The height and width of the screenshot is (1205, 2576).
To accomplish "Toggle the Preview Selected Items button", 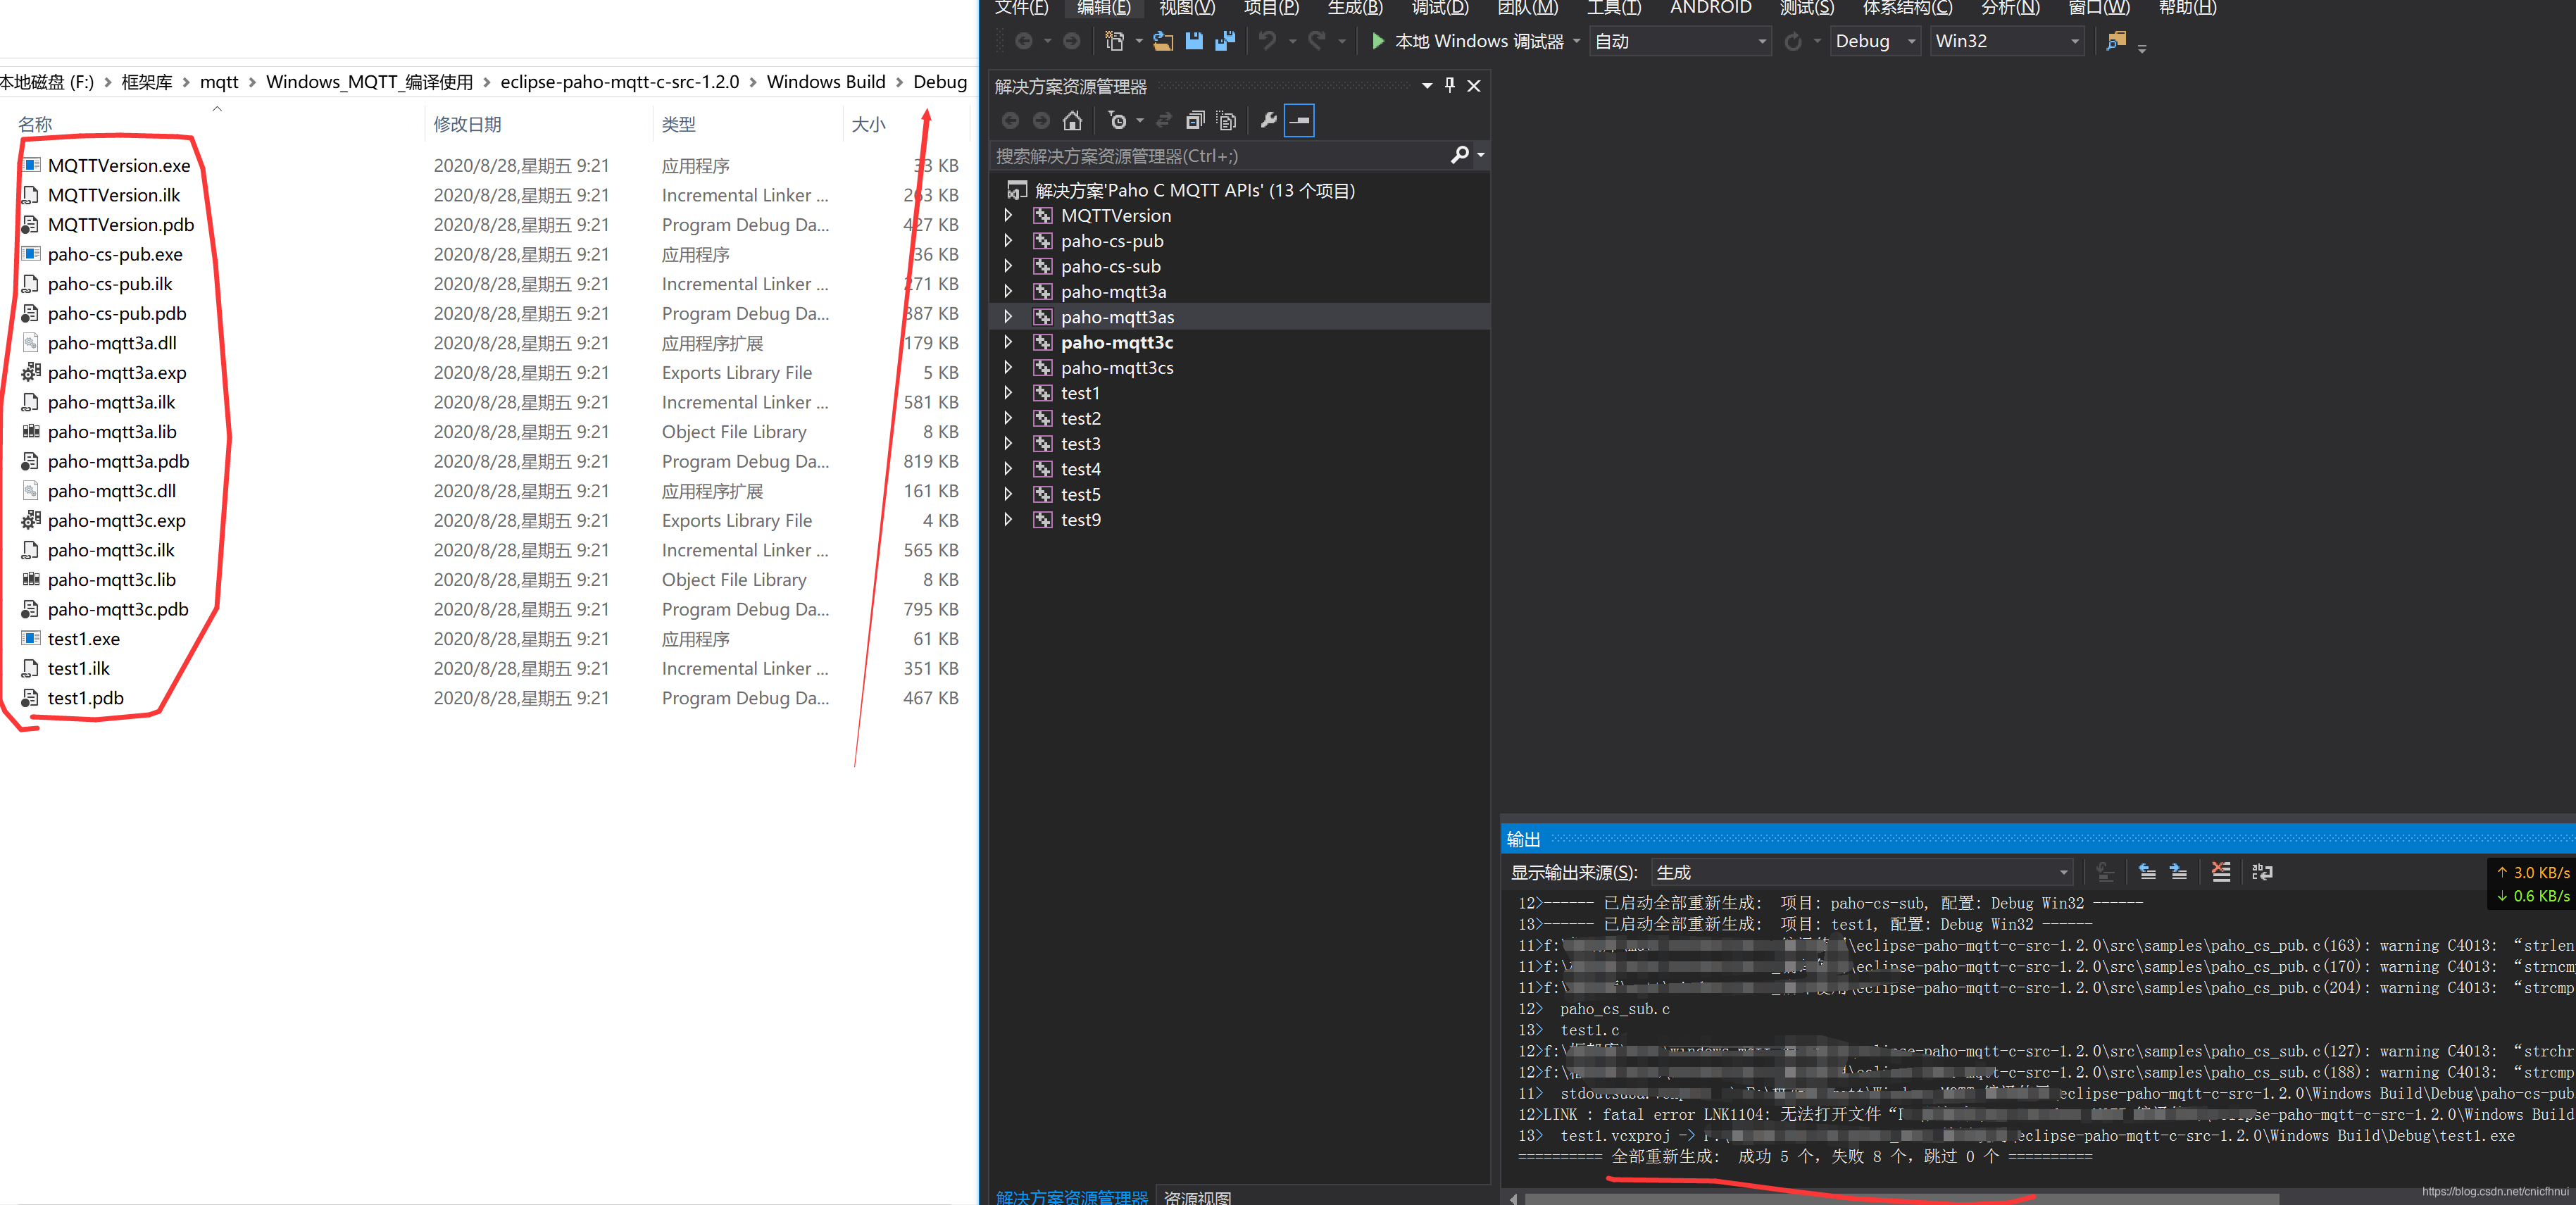I will click(1298, 120).
